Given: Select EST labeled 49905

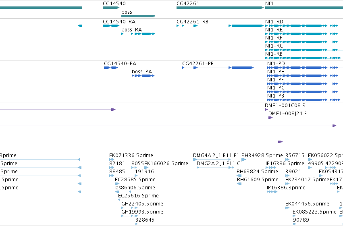Looking at the screenshot, I should [310, 168].
